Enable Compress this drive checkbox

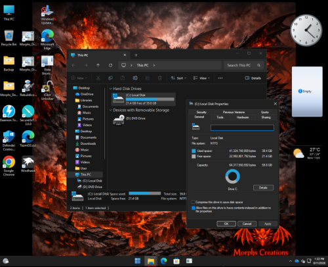pos(194,202)
